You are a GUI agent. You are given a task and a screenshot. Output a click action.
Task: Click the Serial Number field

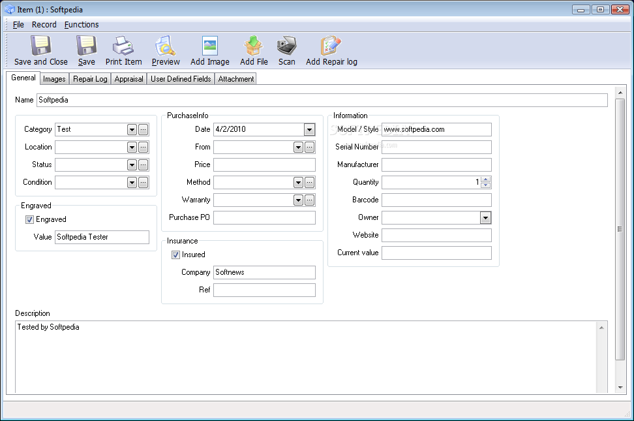click(x=436, y=147)
